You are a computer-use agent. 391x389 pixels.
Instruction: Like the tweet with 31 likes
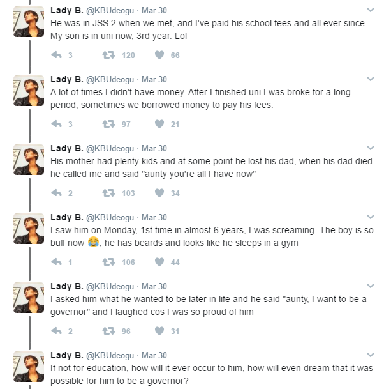click(159, 331)
